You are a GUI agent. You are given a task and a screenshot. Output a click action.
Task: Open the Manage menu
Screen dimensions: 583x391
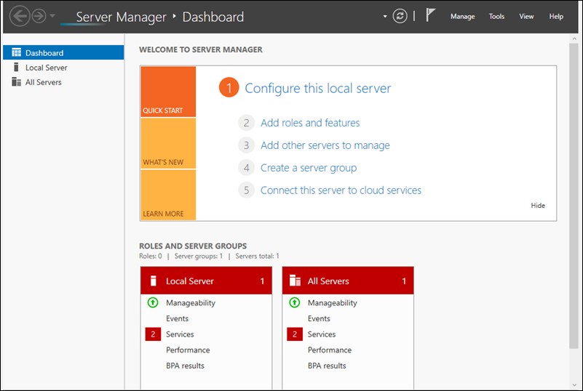tap(462, 17)
